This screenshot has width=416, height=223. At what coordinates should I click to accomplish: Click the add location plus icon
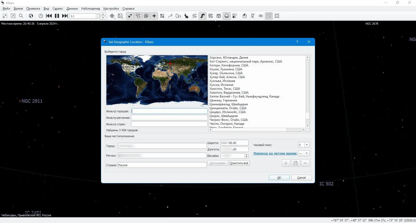pos(286,163)
